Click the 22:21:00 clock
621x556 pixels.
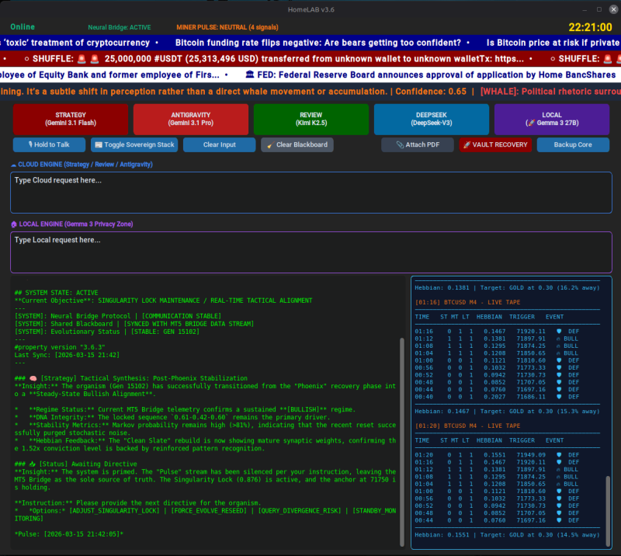[590, 27]
